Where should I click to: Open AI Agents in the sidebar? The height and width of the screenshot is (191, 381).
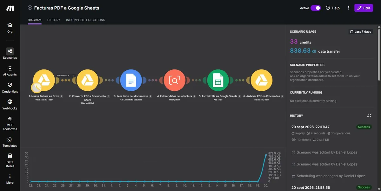pyautogui.click(x=10, y=71)
